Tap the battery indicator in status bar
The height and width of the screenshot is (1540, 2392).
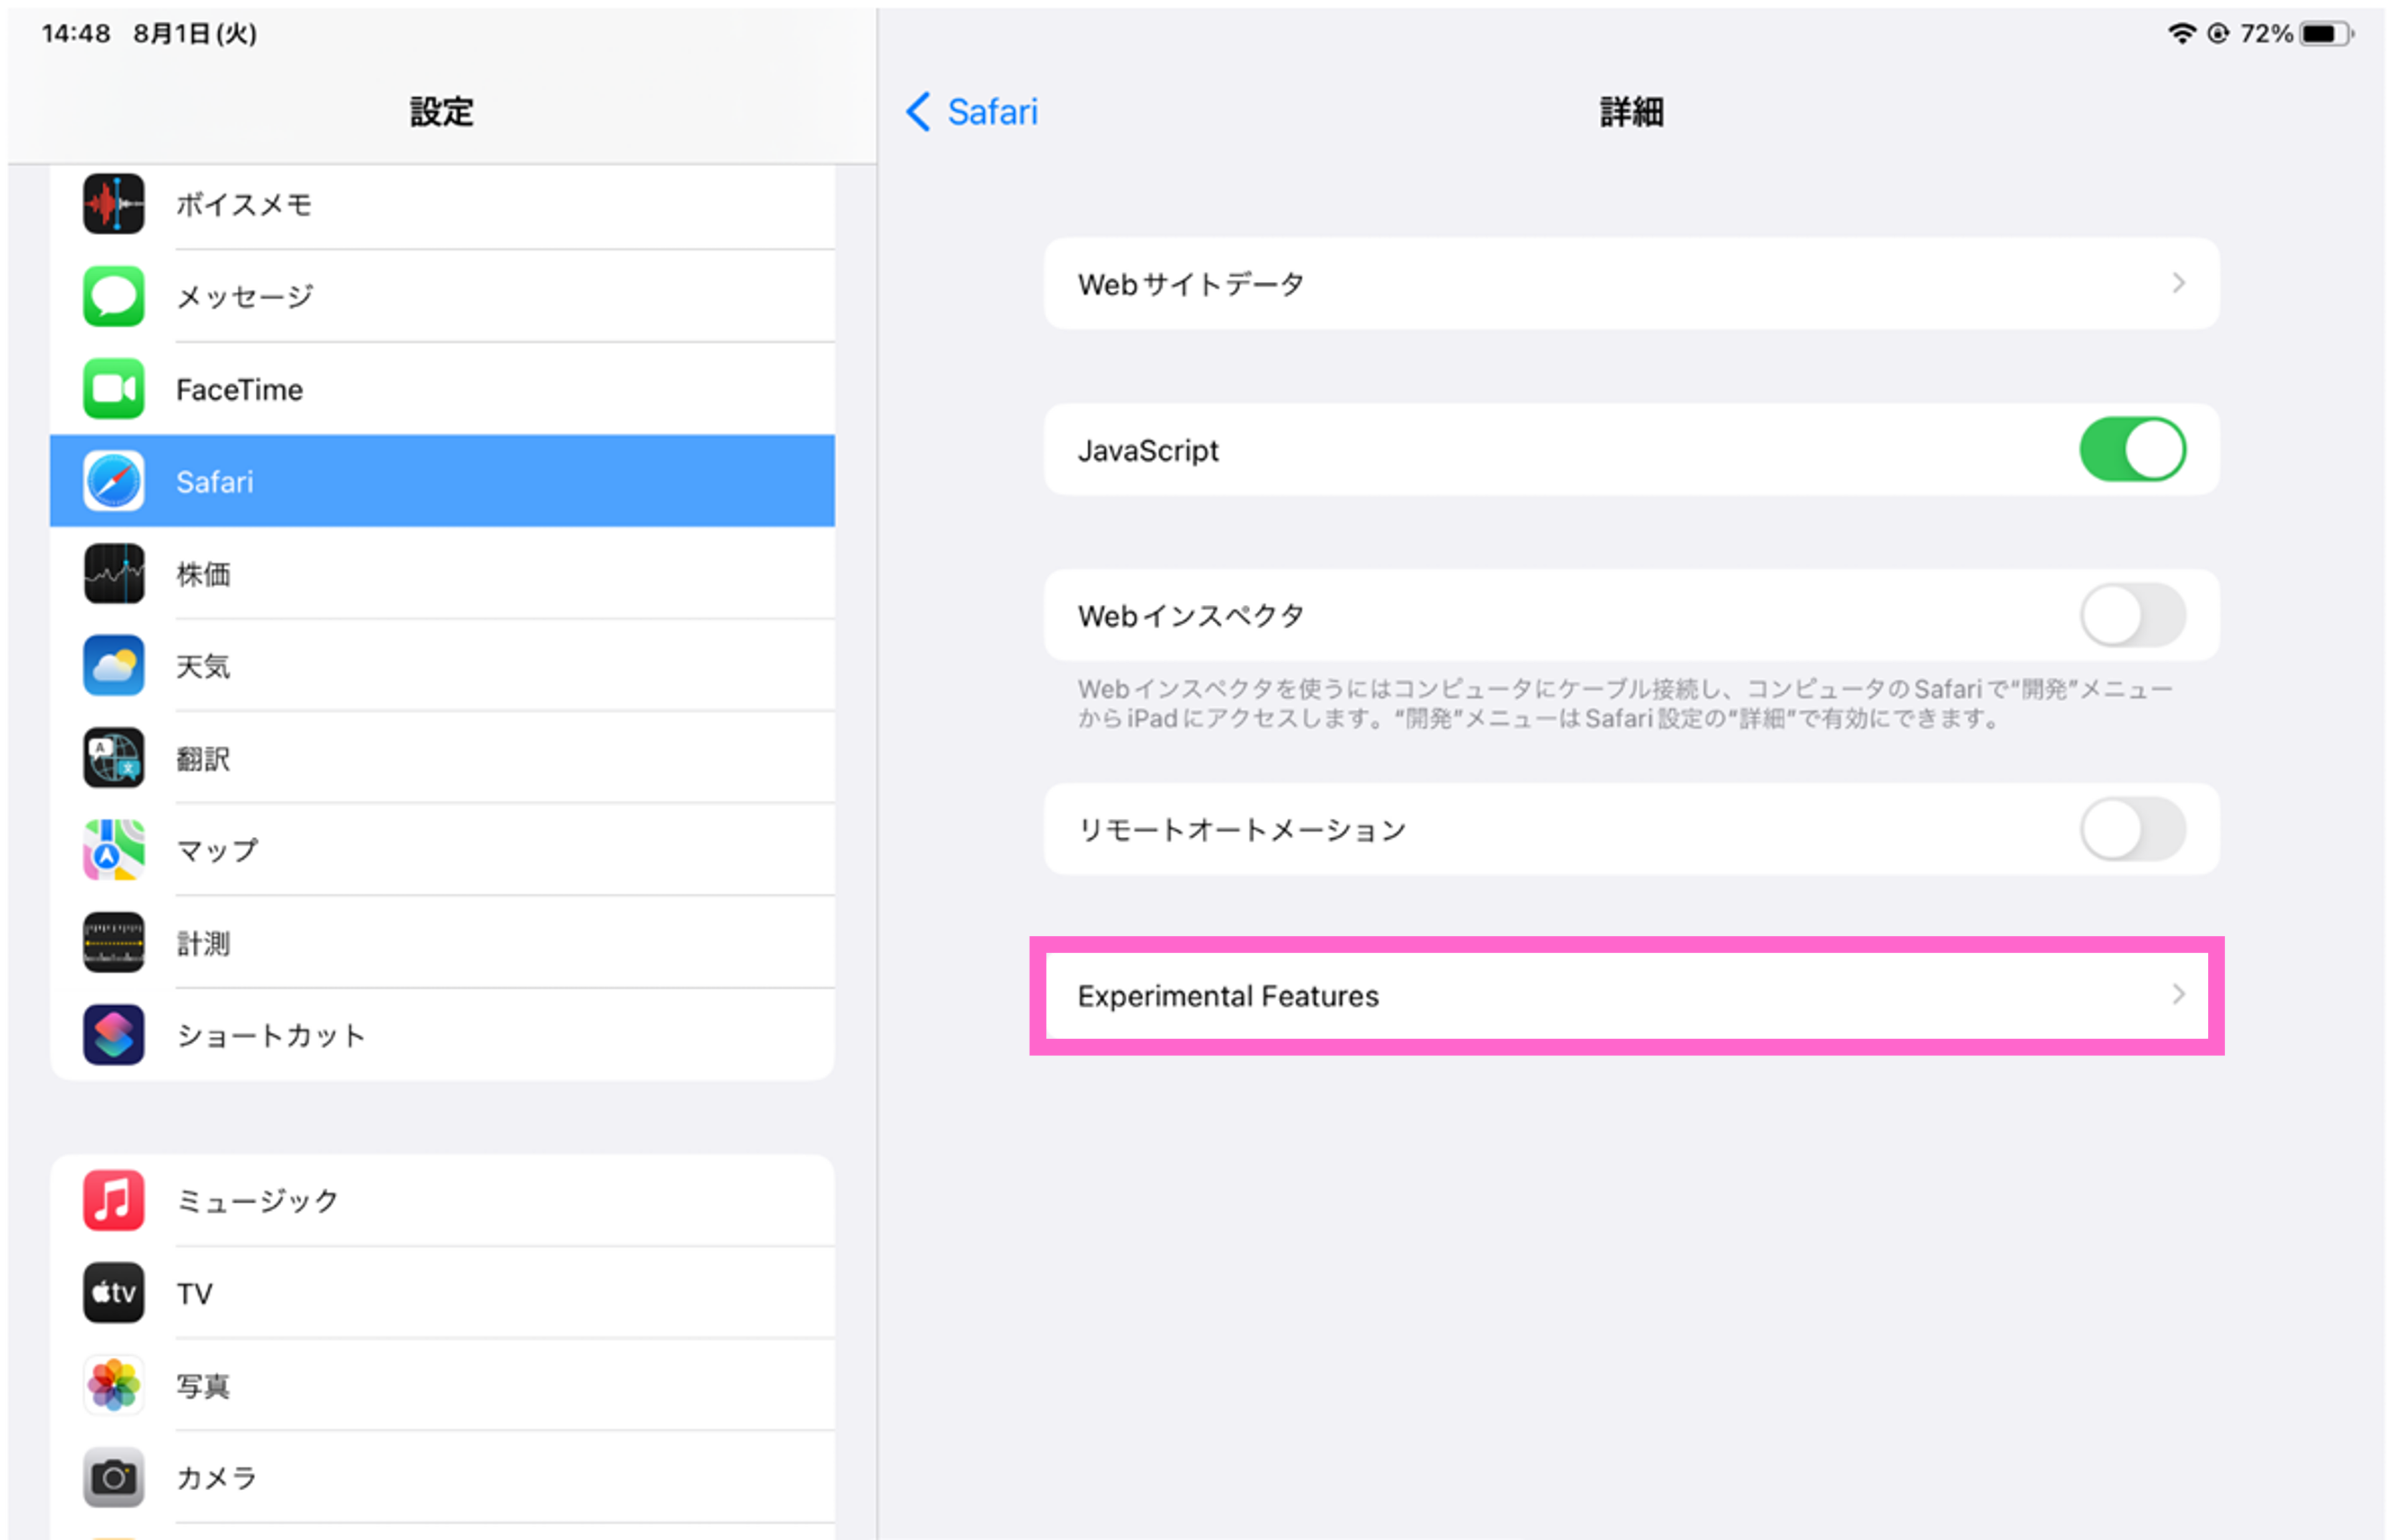tap(2324, 34)
